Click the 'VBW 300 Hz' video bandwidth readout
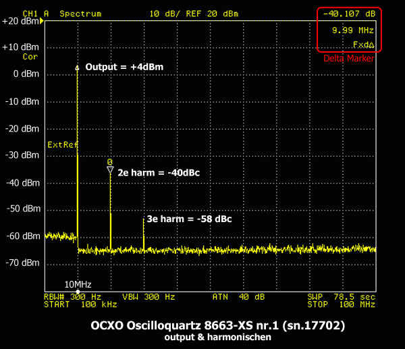This screenshot has width=405, height=349. pyautogui.click(x=148, y=297)
